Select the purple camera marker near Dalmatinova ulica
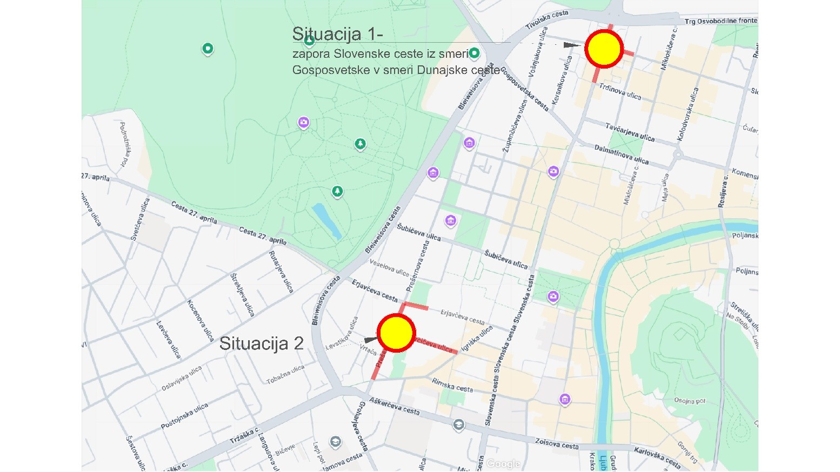The width and height of the screenshot is (840, 472). click(x=553, y=172)
